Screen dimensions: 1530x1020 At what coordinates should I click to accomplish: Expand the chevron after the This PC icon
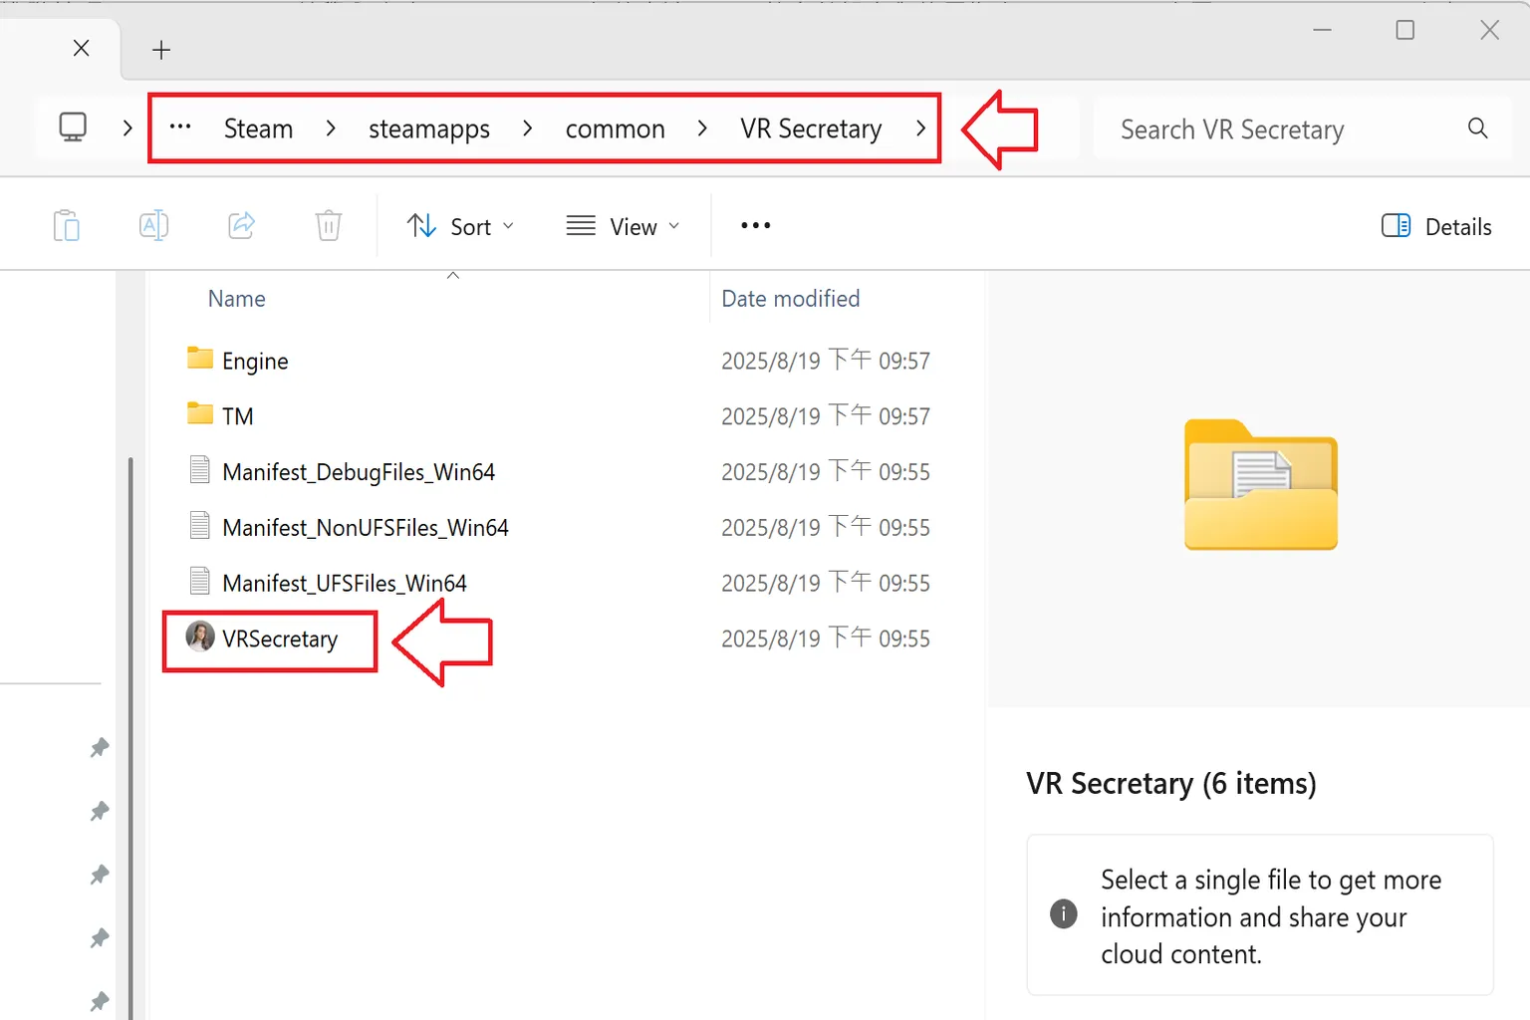[127, 128]
